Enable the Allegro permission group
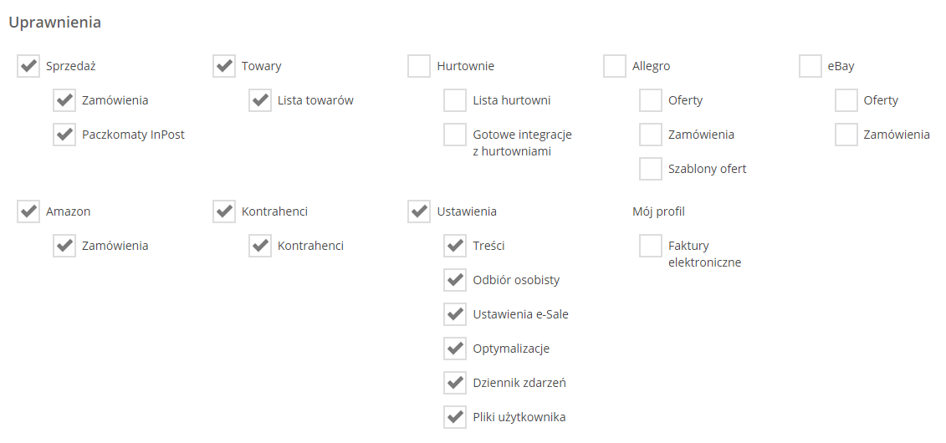946x443 pixels. click(x=615, y=66)
